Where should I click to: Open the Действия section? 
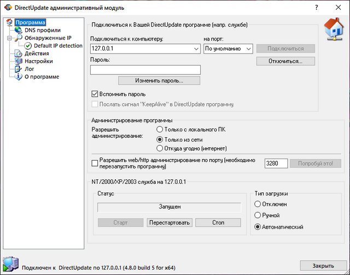coord(37,54)
